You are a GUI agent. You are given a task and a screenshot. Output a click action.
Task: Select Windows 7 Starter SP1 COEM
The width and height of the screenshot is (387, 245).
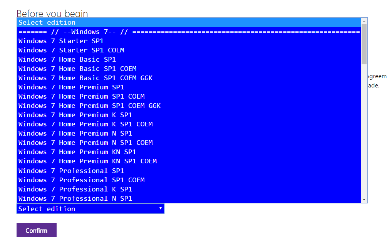click(189, 50)
